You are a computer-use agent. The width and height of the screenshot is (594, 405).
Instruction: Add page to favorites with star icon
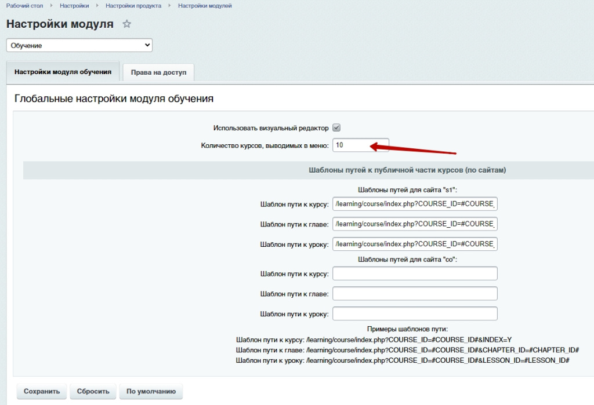(127, 24)
